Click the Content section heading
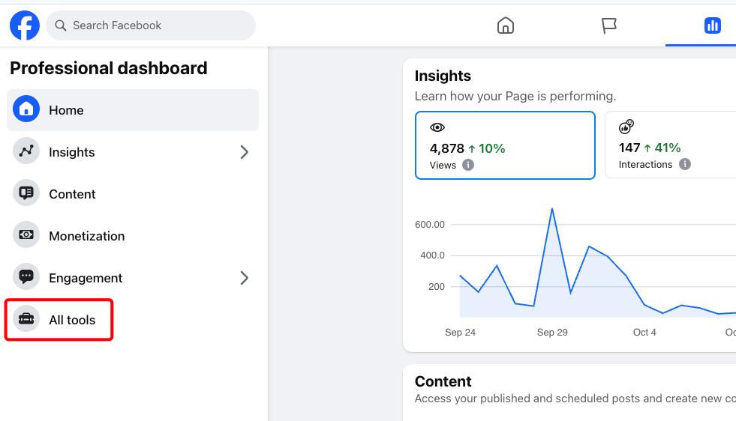Image resolution: width=736 pixels, height=421 pixels. (443, 381)
